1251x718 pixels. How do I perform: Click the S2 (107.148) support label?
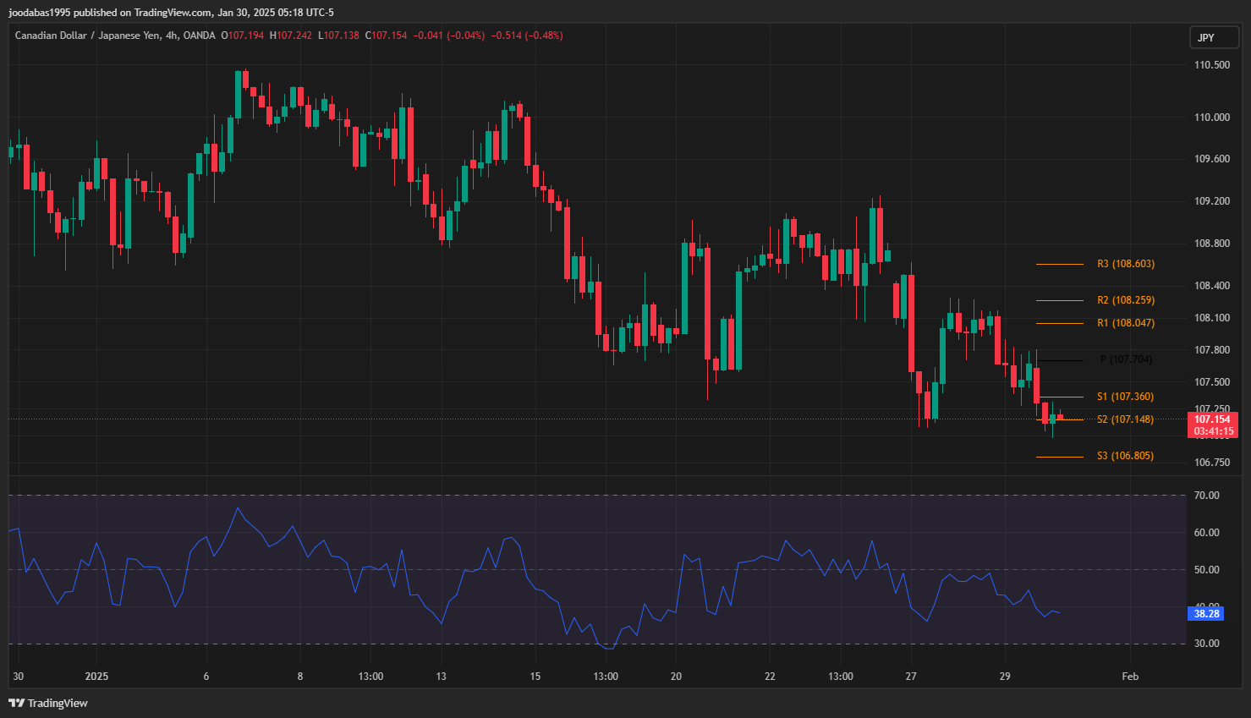click(1125, 419)
